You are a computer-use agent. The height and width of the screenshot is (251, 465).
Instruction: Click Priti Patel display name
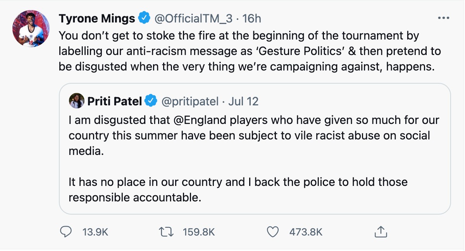click(115, 101)
